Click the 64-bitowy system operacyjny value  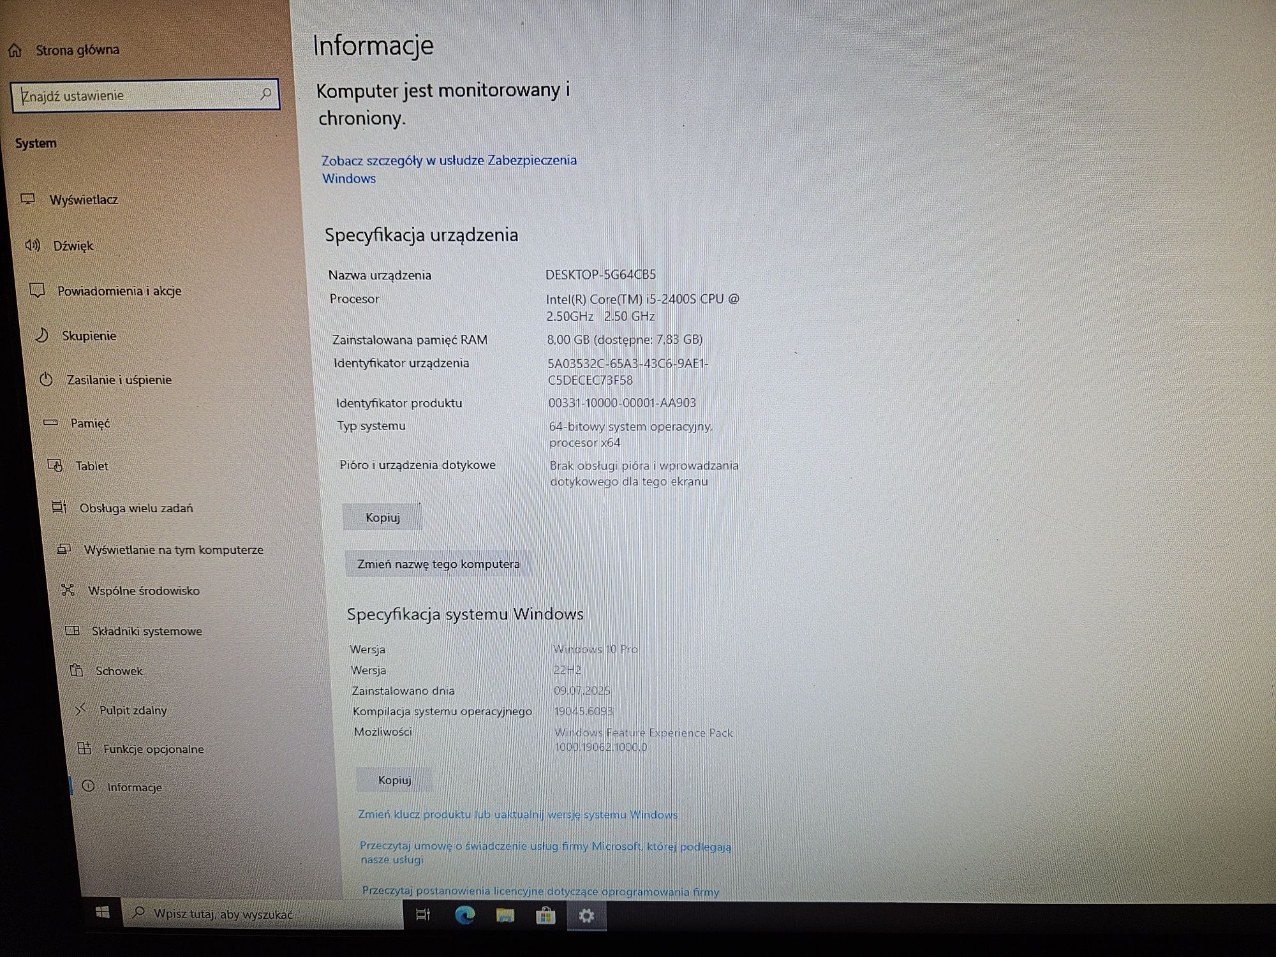631,434
